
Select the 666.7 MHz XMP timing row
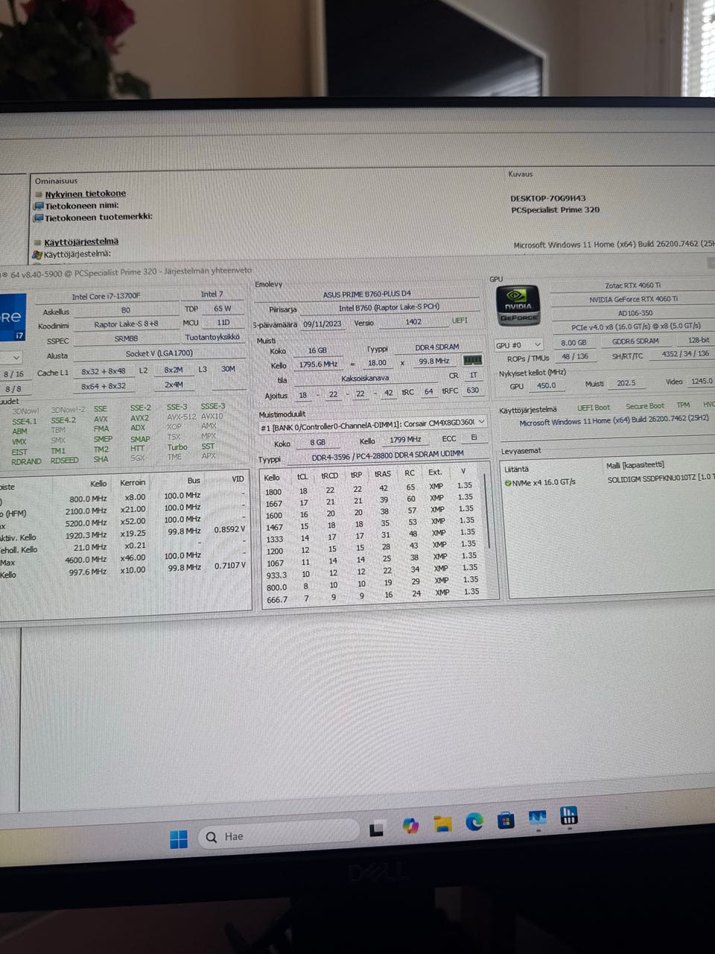372,596
